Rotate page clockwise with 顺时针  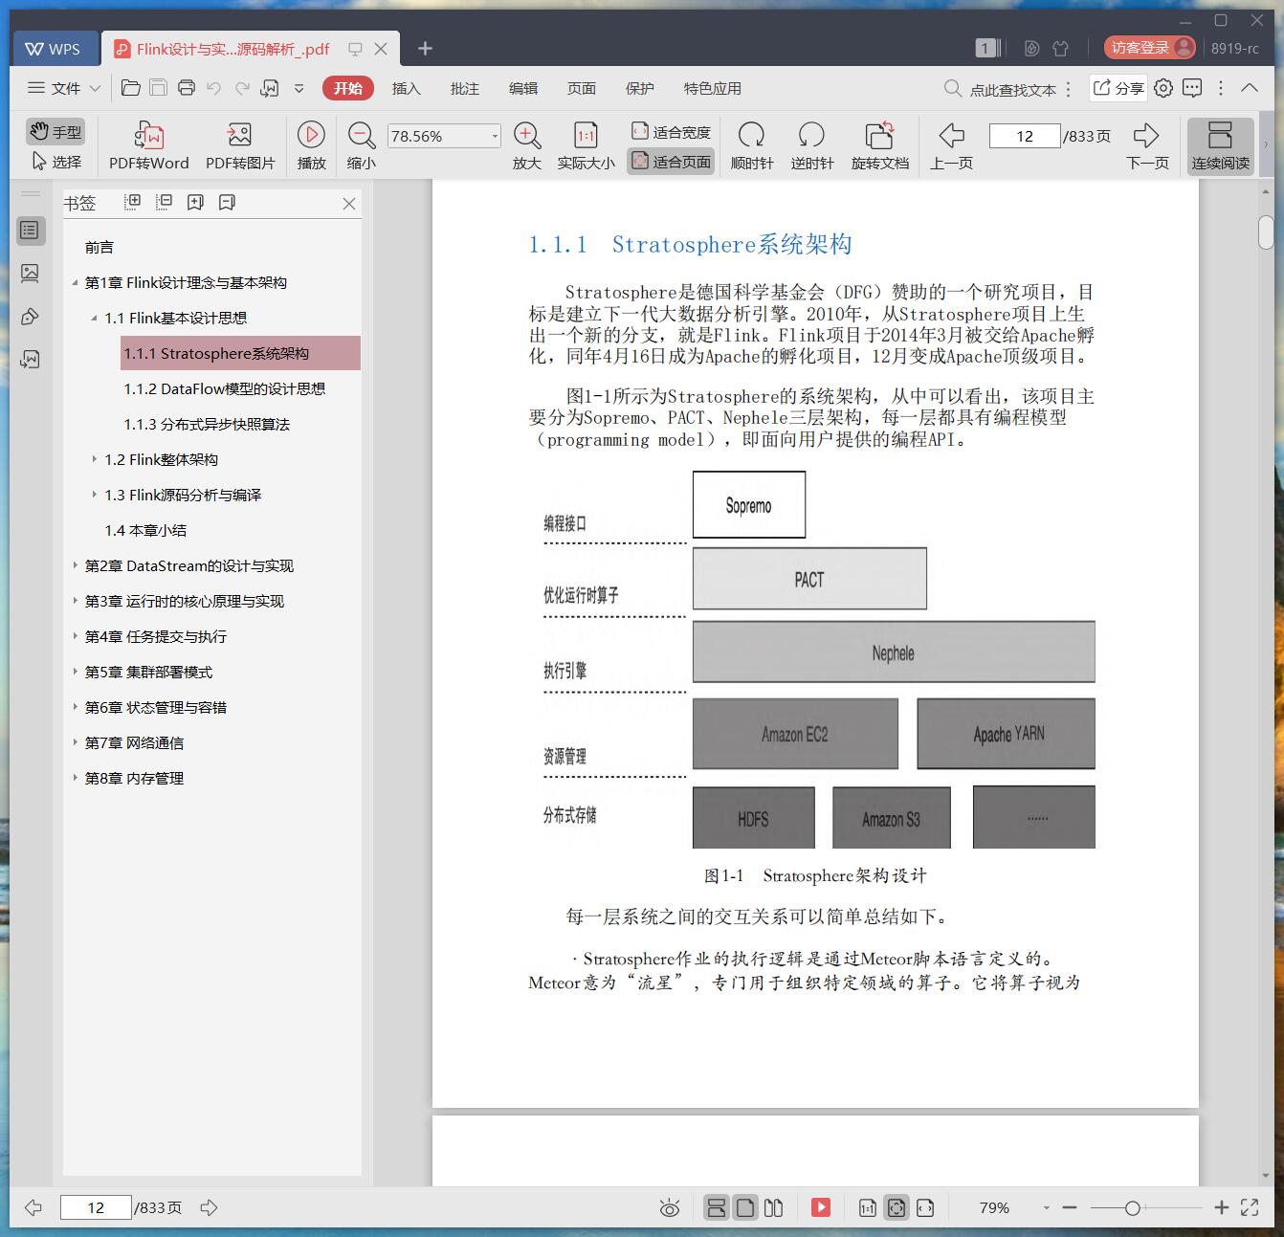click(x=752, y=145)
